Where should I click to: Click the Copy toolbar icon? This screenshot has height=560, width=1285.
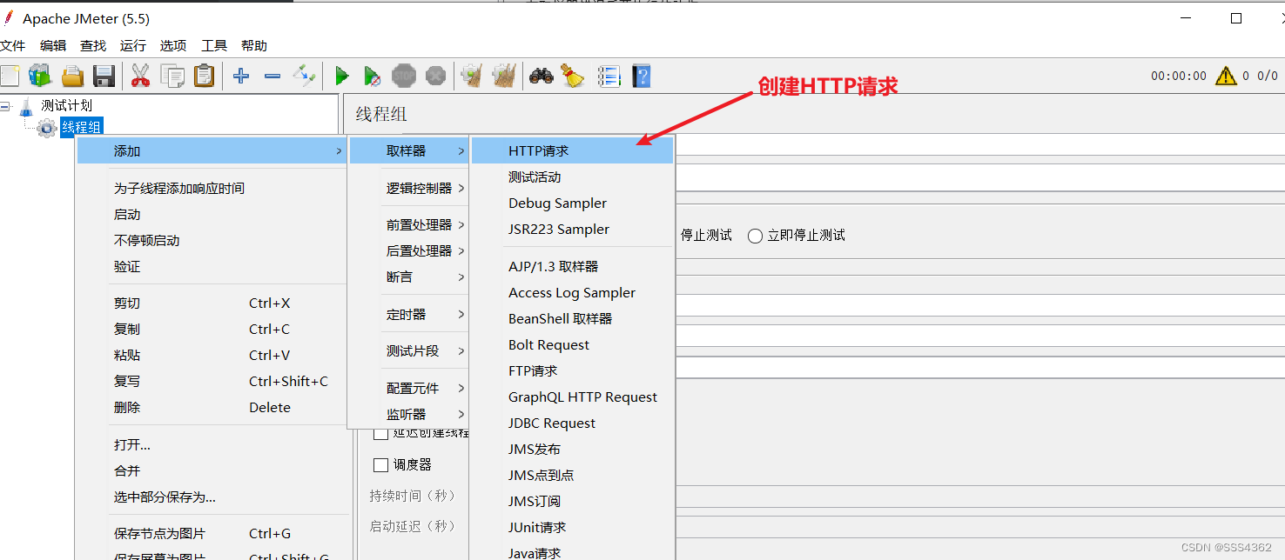coord(172,77)
